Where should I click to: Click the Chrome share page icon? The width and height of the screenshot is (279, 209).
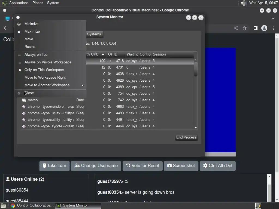click(236, 28)
